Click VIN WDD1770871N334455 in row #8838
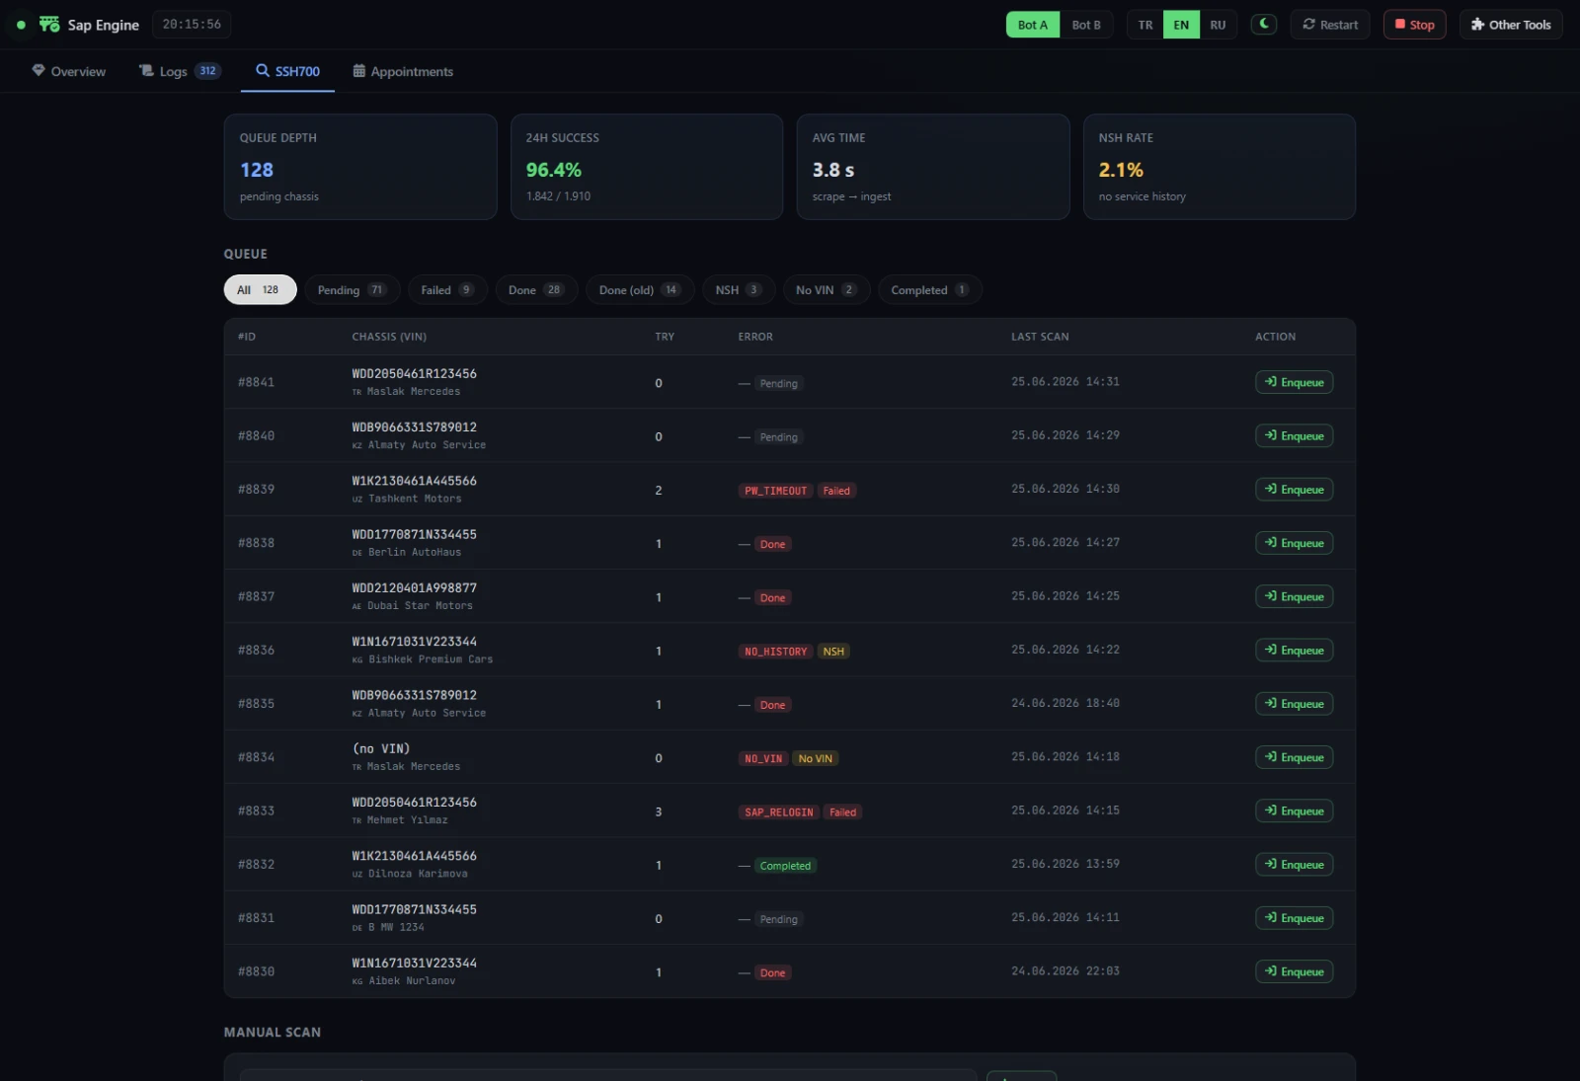Viewport: 1580px width, 1081px height. pyautogui.click(x=414, y=534)
